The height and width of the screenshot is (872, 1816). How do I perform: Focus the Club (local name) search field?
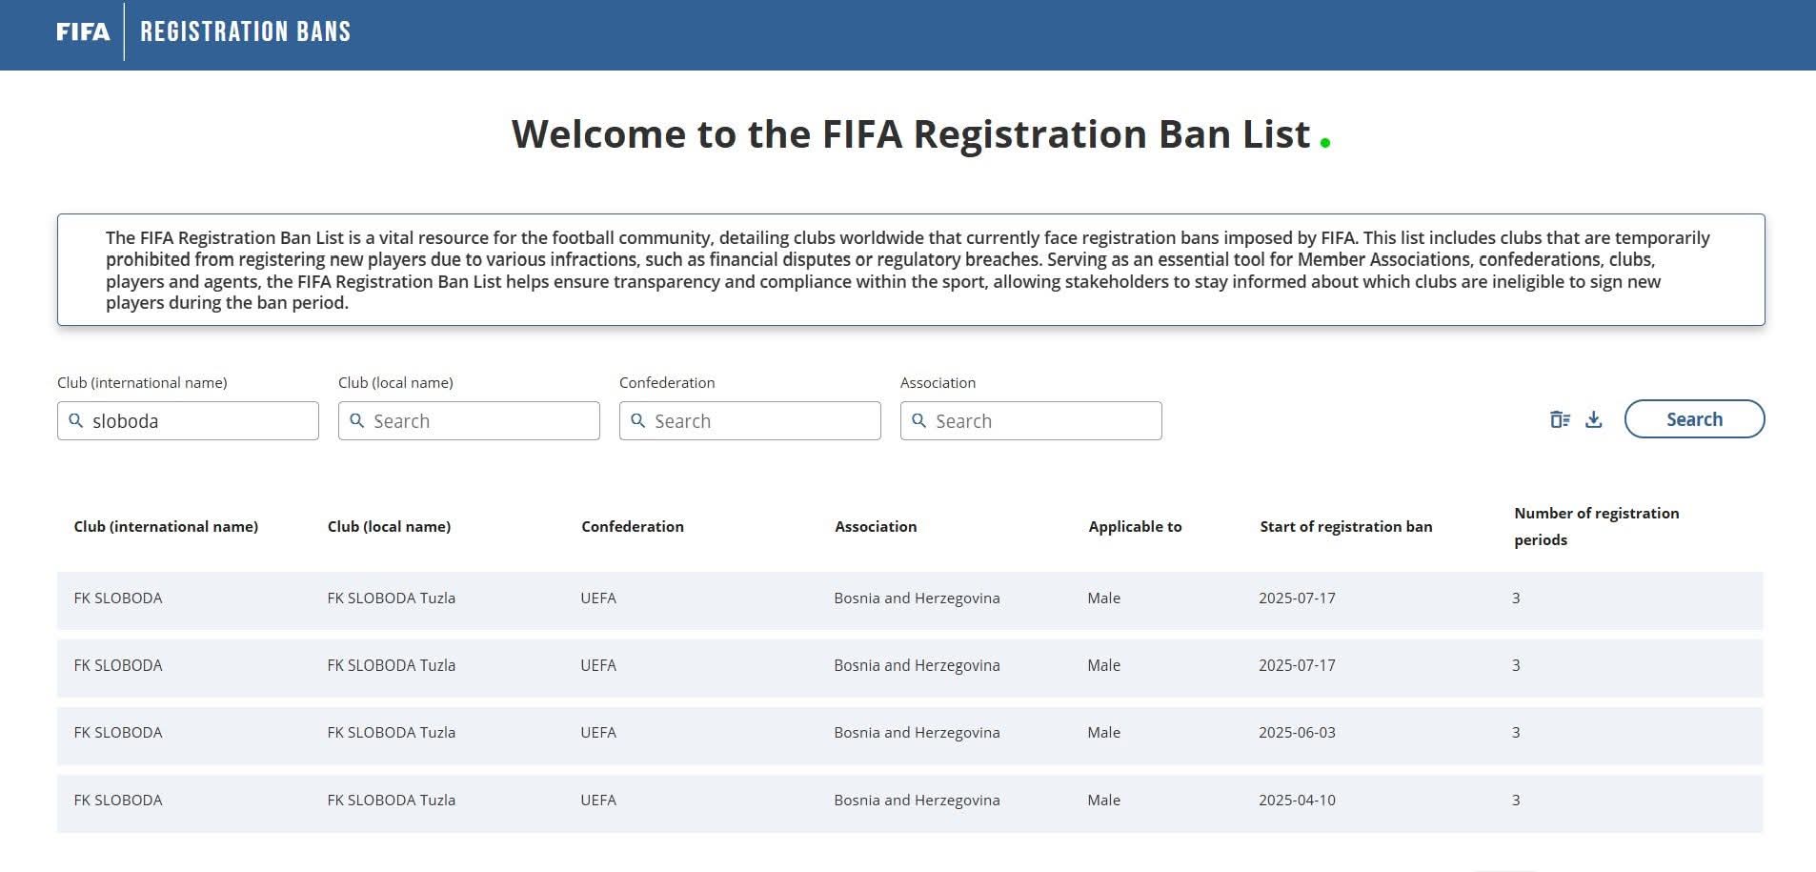click(x=469, y=420)
